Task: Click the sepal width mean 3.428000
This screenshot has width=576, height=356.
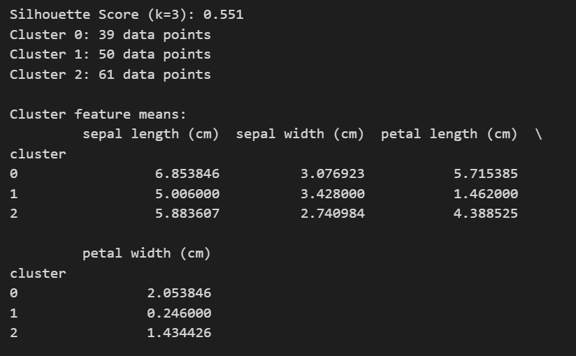Action: point(332,194)
